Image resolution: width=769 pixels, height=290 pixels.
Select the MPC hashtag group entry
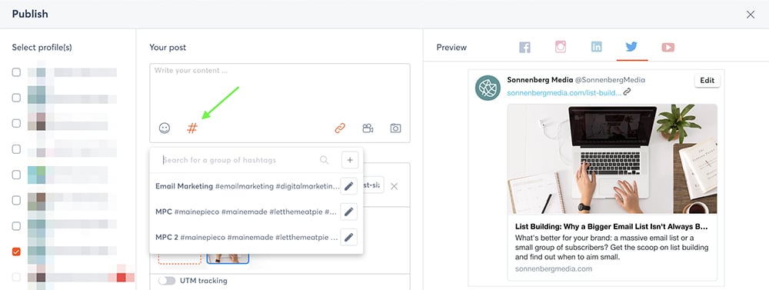246,212
